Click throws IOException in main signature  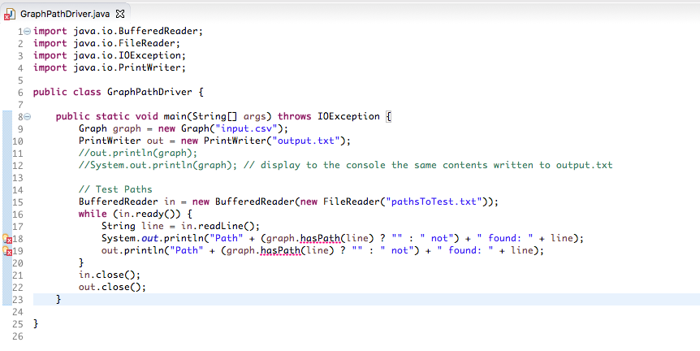click(329, 116)
